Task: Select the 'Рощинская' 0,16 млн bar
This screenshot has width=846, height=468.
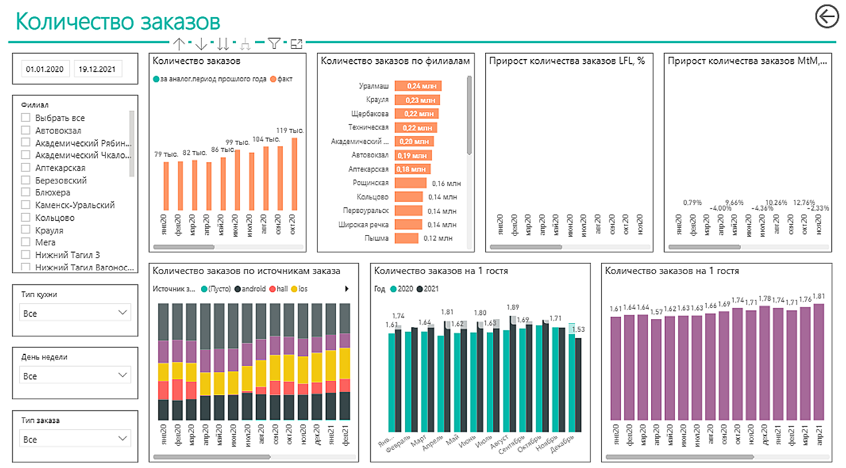Action: (410, 183)
